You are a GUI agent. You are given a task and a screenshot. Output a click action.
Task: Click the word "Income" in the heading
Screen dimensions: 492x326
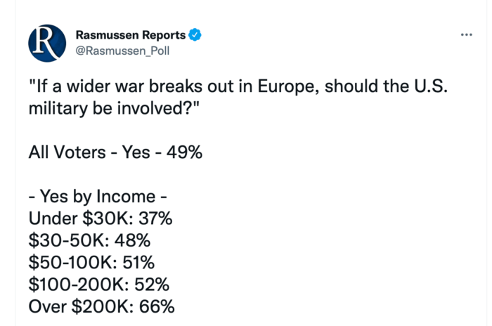tap(126, 197)
